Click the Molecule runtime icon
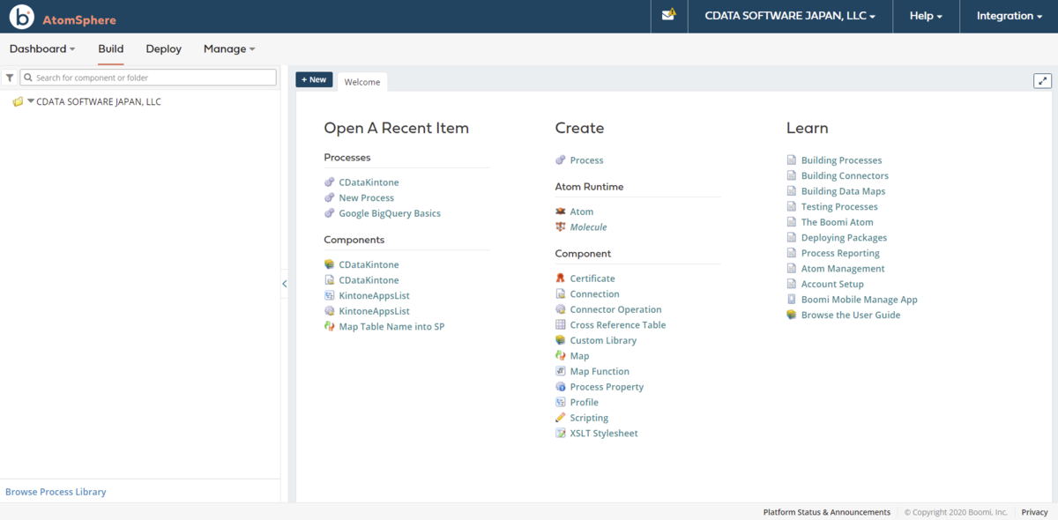The width and height of the screenshot is (1058, 520). pyautogui.click(x=561, y=227)
